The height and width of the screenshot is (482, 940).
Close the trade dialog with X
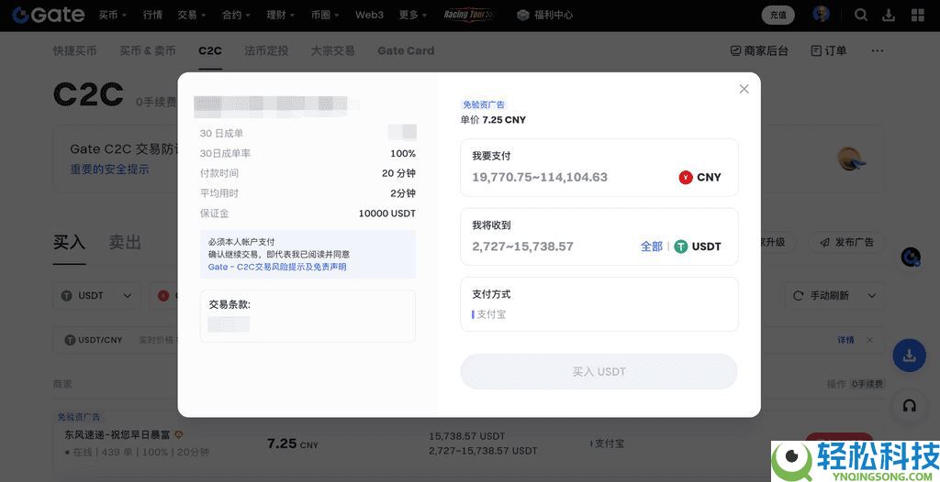(x=744, y=89)
